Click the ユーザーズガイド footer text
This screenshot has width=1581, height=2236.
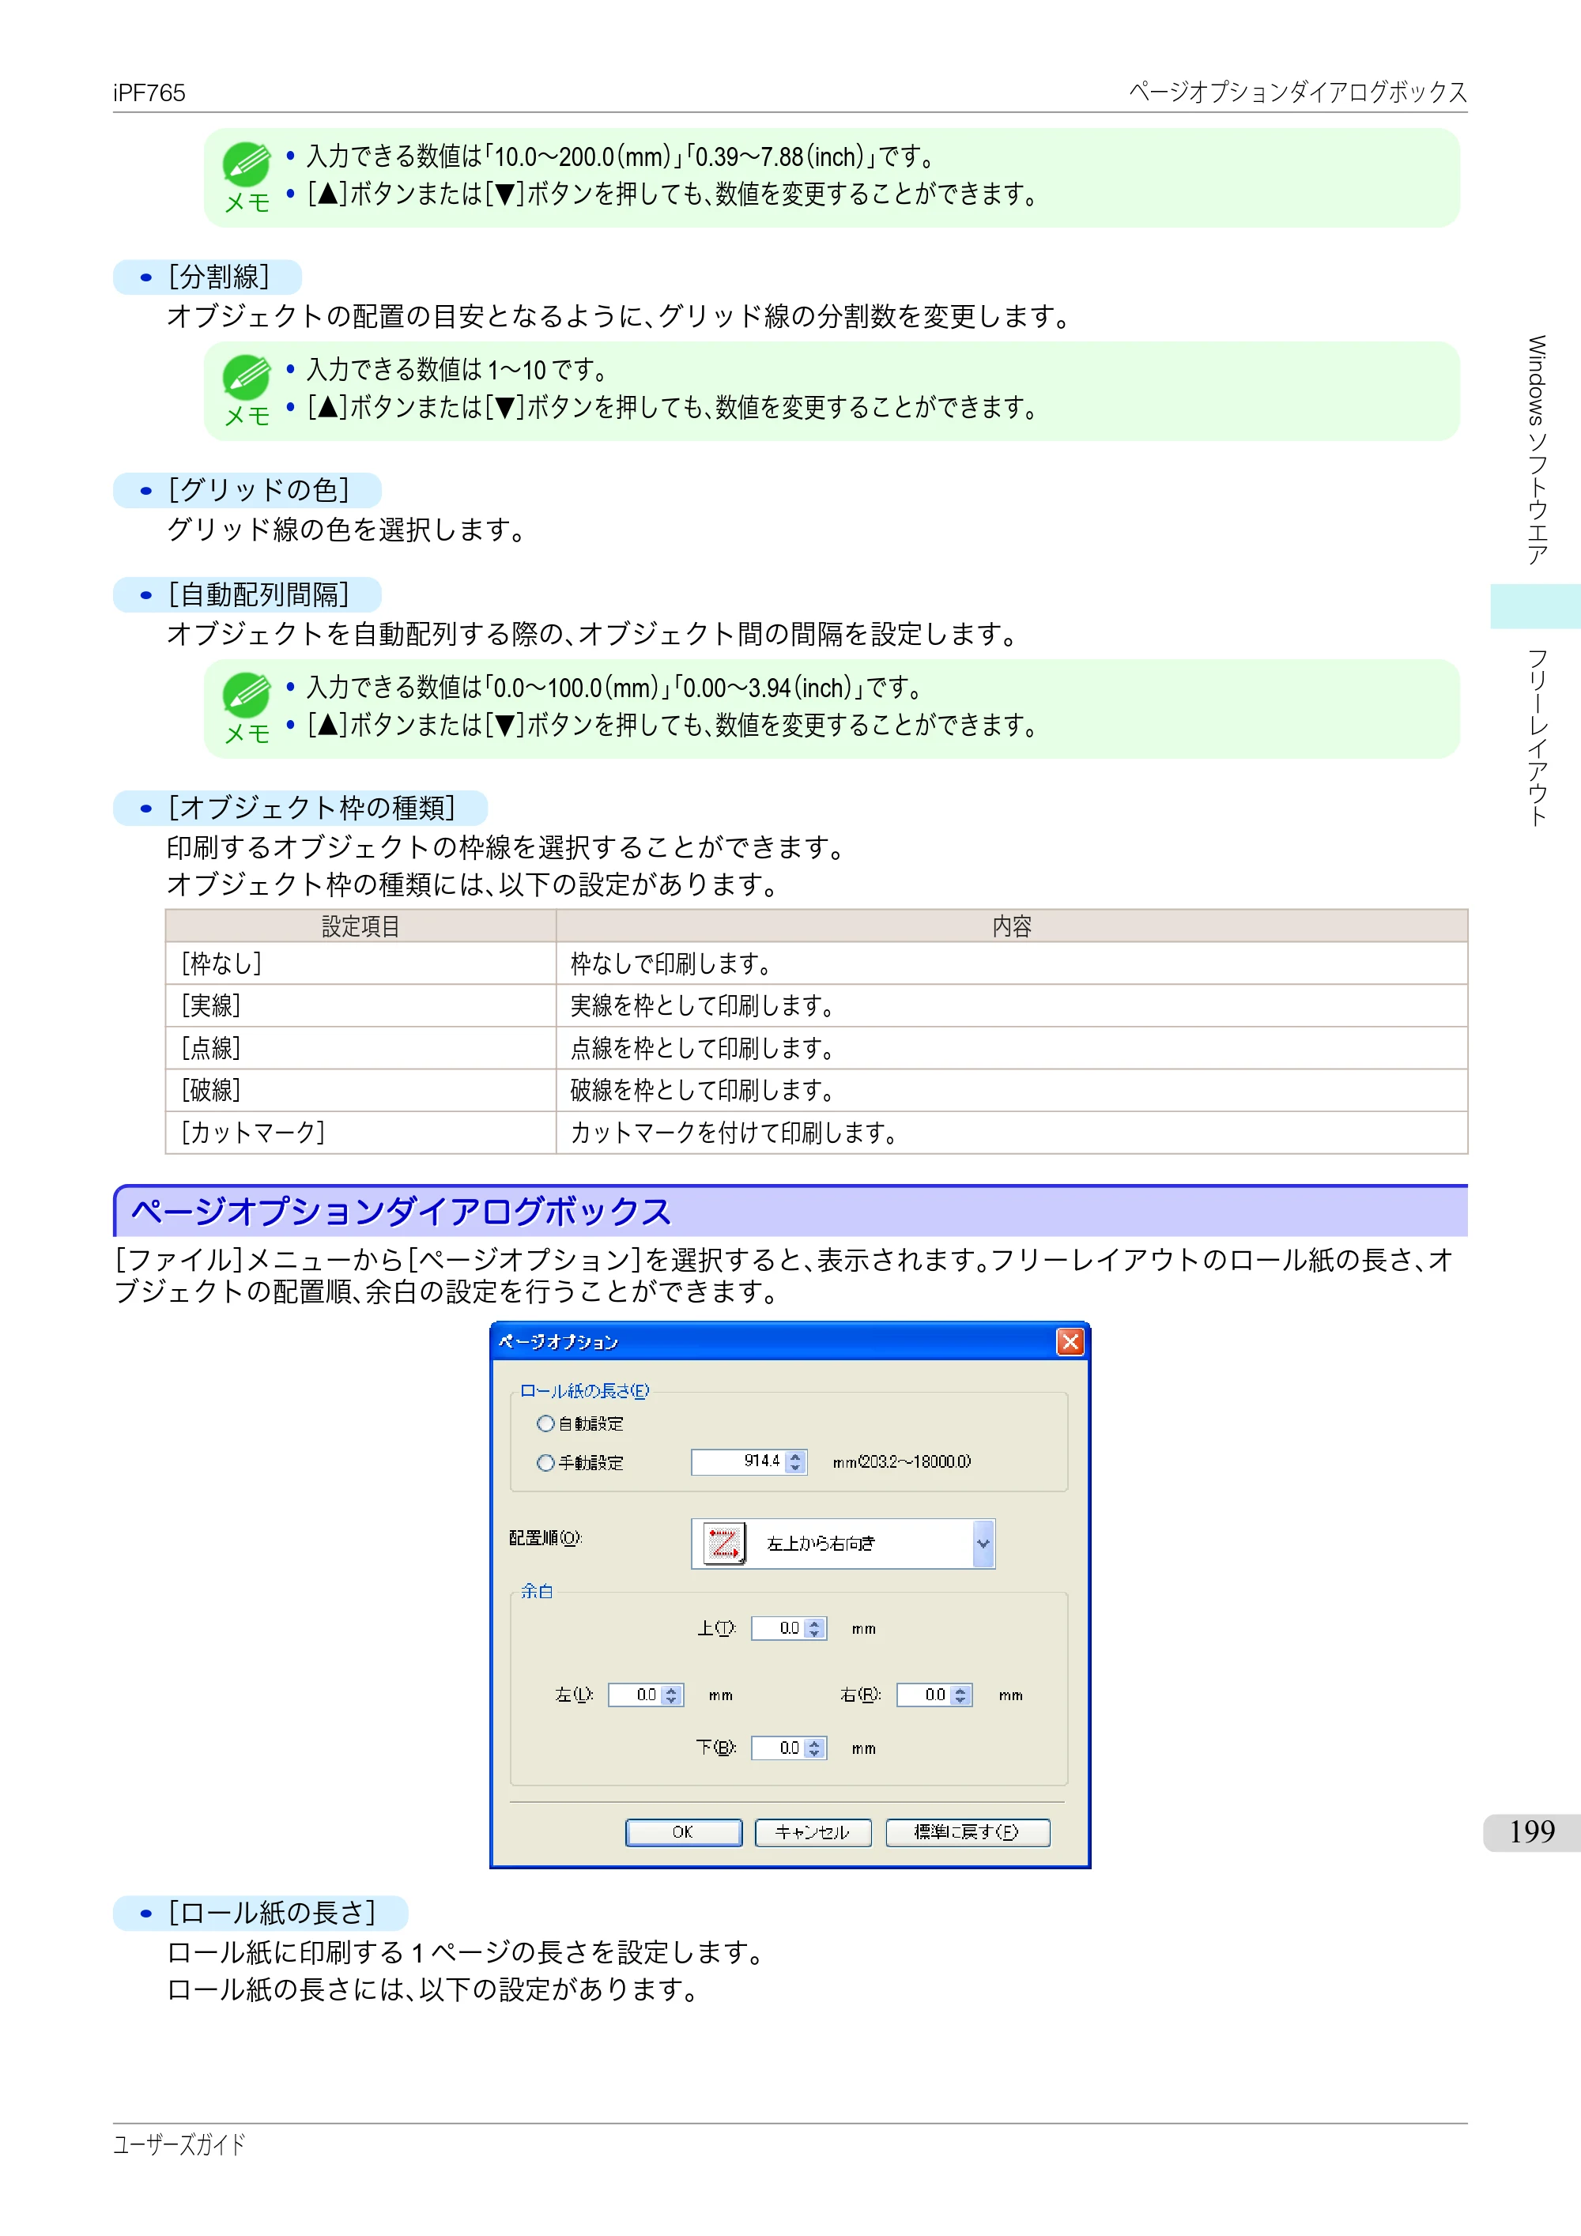(179, 2144)
